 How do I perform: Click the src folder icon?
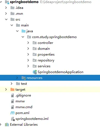click(x=12, y=19)
